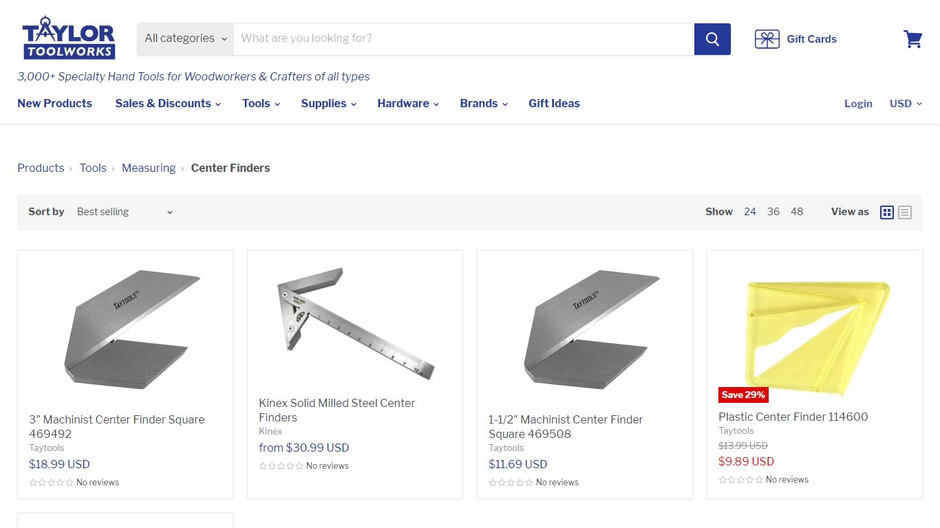This screenshot has height=528, width=940.
Task: Click star rating under Kinex Center Finders
Action: [281, 466]
